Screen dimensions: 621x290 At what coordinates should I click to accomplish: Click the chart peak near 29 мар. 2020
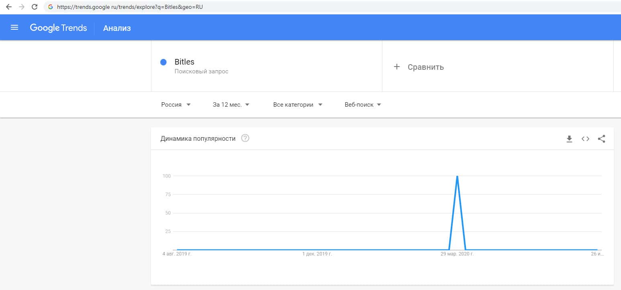pos(457,176)
